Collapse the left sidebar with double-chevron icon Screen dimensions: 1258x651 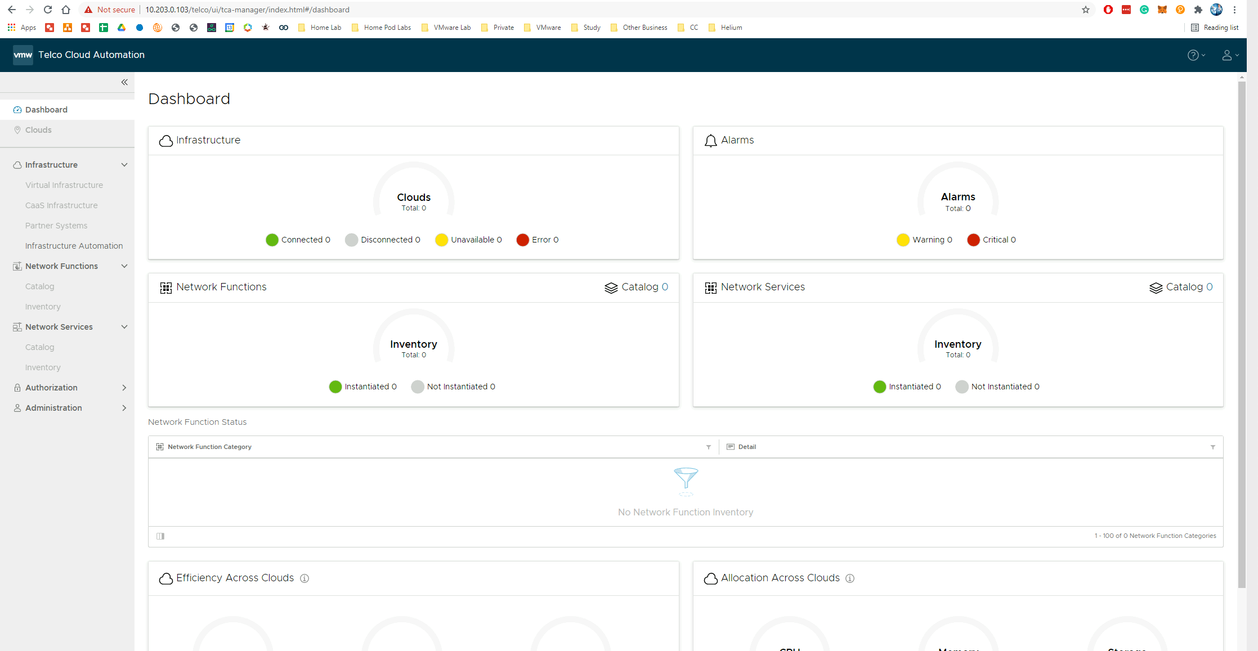(x=124, y=82)
